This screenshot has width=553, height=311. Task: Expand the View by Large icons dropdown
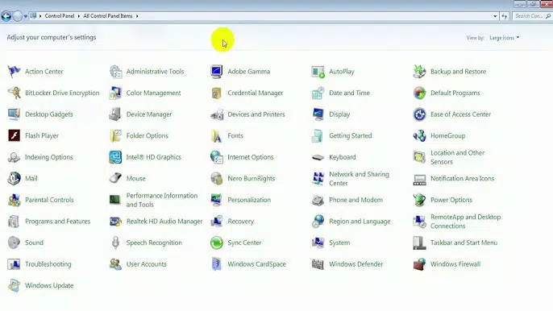(505, 38)
